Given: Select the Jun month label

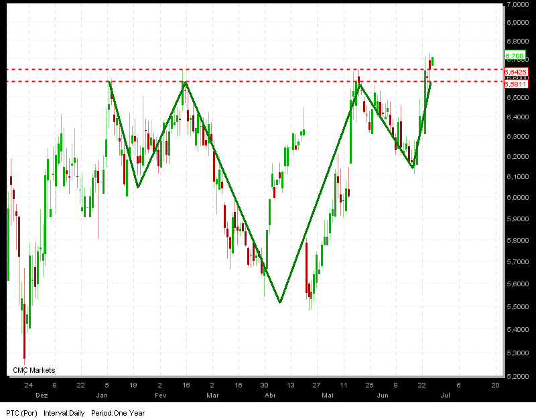Looking at the screenshot, I should coord(383,396).
